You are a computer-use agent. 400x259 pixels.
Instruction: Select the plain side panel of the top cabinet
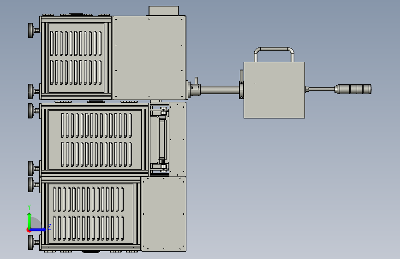pos(149,58)
